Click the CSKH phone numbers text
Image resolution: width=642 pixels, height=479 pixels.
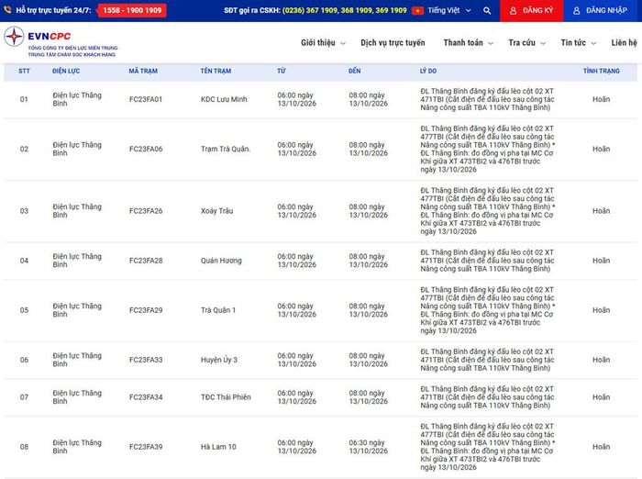pyautogui.click(x=344, y=10)
